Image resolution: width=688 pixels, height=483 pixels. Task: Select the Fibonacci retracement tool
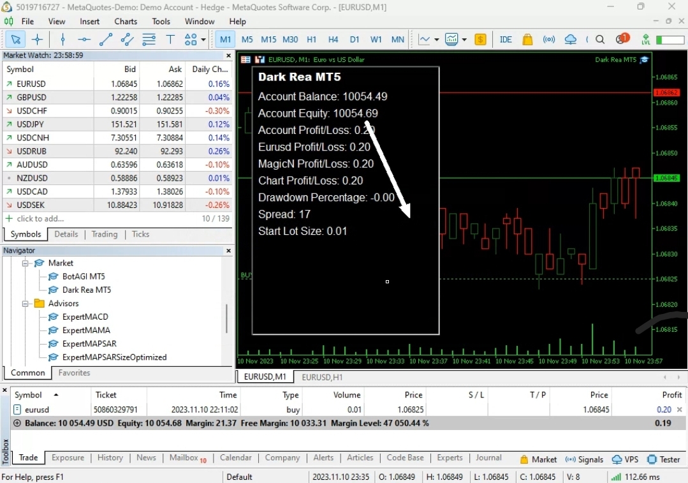(149, 40)
